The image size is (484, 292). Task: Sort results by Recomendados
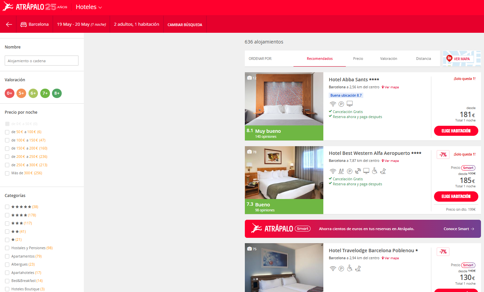(320, 59)
